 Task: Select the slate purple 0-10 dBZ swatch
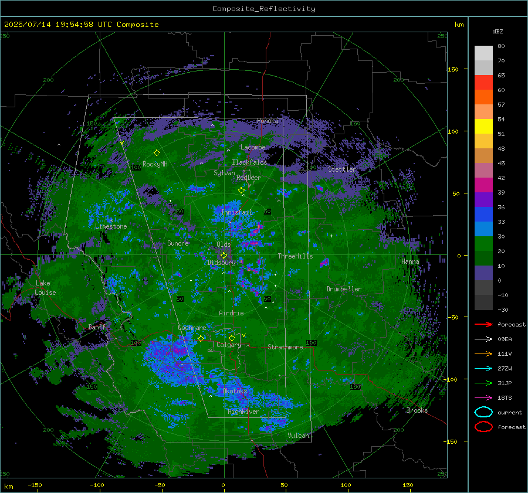click(x=483, y=273)
